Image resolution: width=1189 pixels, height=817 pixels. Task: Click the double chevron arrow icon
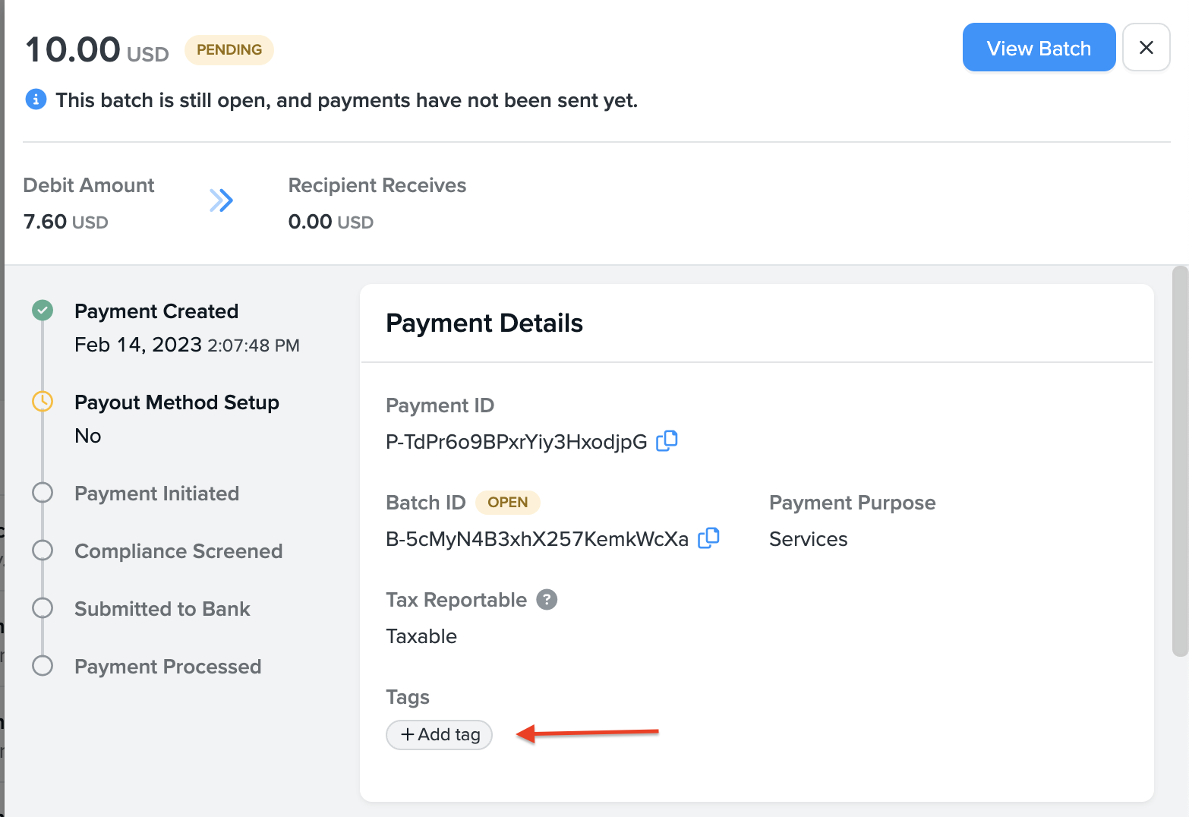pos(221,200)
